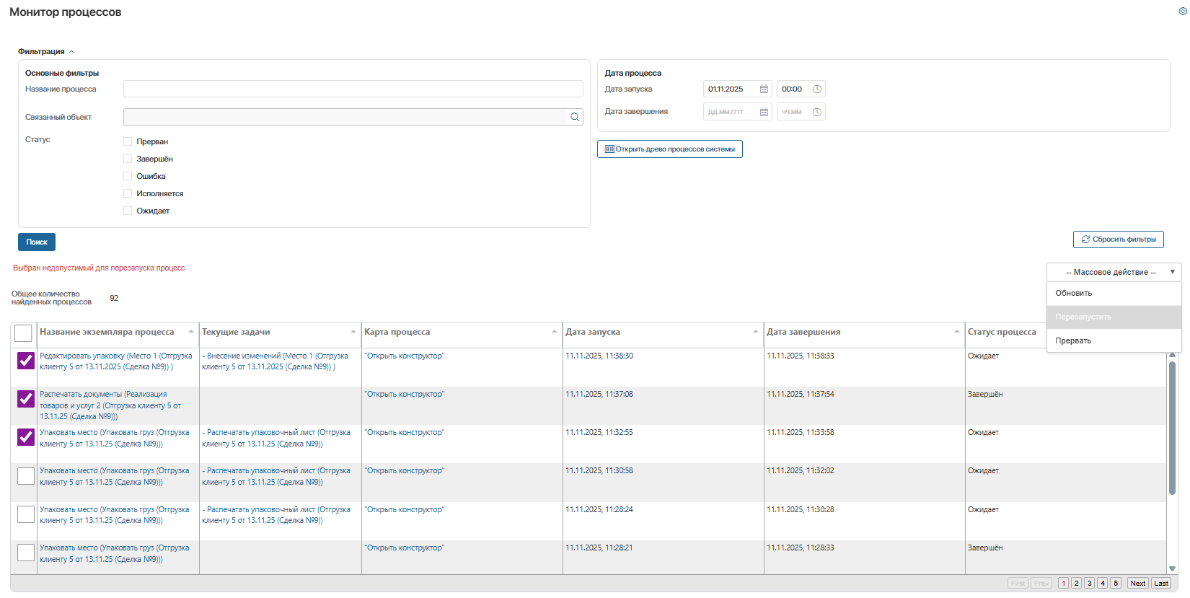1190x598 pixels.
Task: Sort by Дата запуска column arrow
Action: (756, 332)
